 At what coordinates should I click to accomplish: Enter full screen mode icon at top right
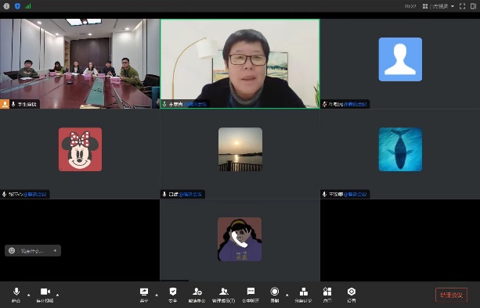[462, 6]
